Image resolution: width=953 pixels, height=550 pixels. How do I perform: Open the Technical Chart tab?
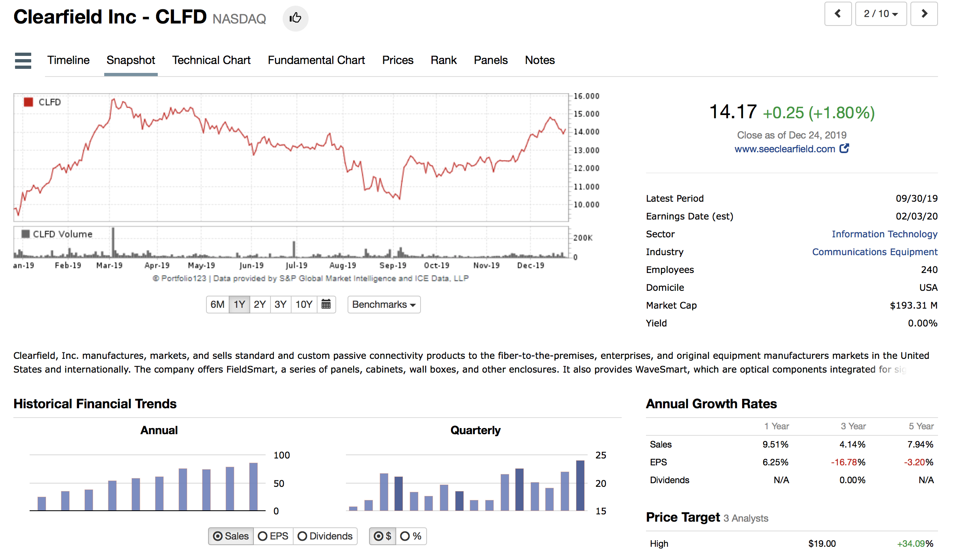[x=211, y=60]
